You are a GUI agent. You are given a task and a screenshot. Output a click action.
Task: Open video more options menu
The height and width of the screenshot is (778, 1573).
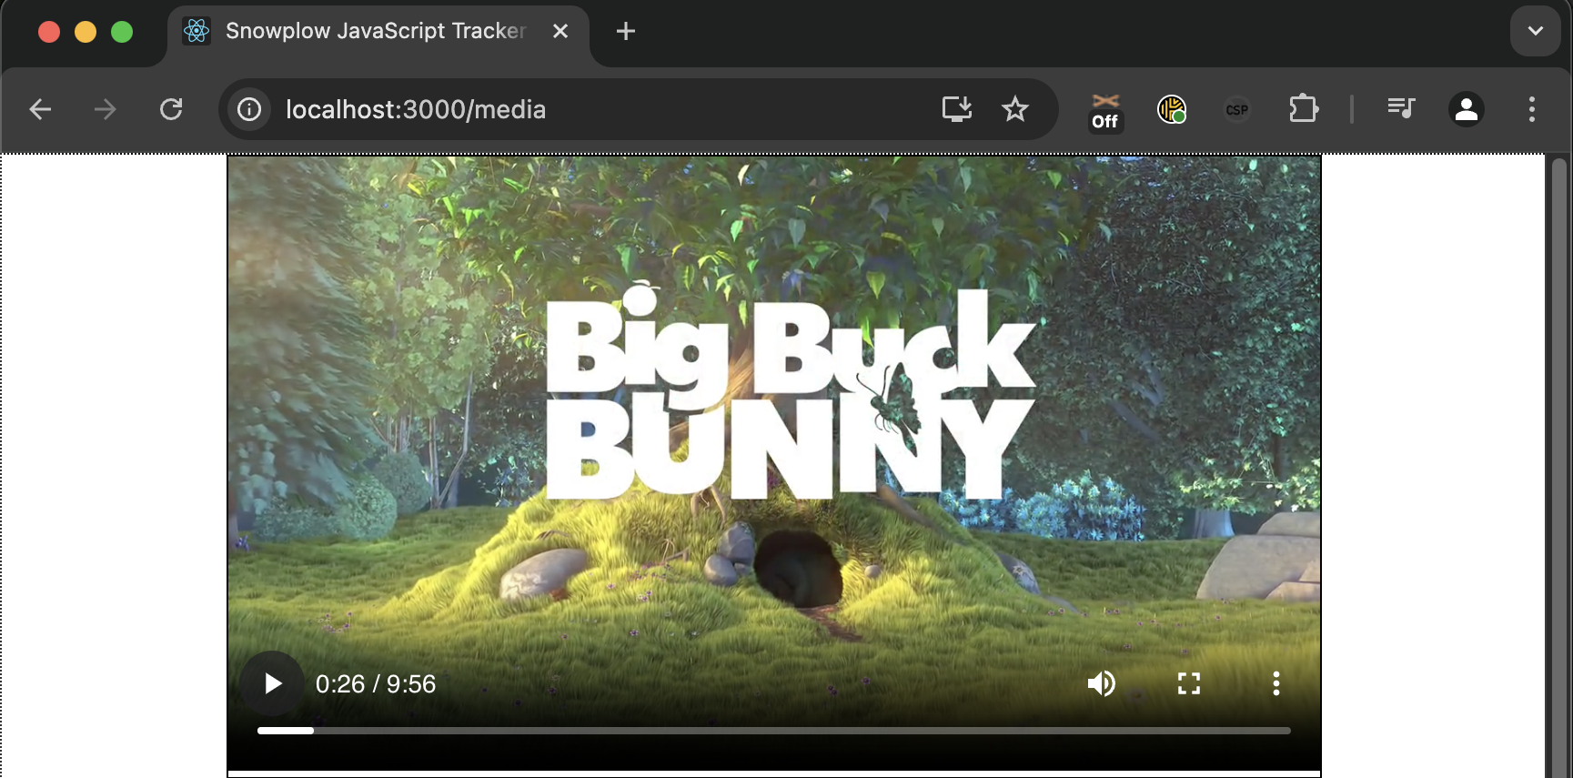click(x=1276, y=683)
